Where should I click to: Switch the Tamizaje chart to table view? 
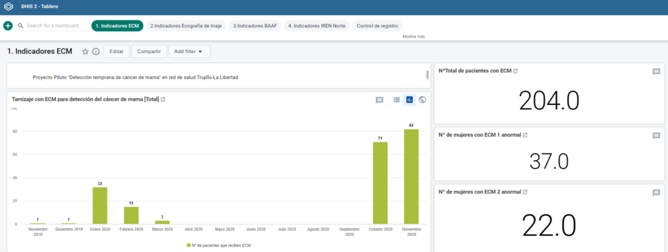pos(397,99)
